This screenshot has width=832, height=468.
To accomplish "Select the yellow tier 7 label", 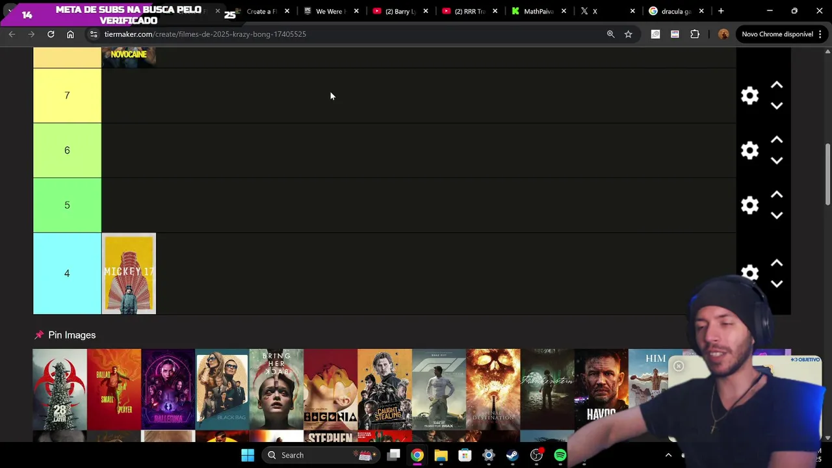I will pos(67,96).
